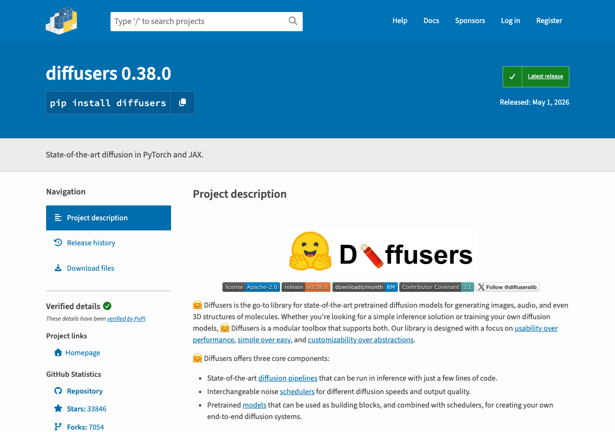
Task: Click the State-of-the-art diffusion summary text
Action: tap(124, 155)
